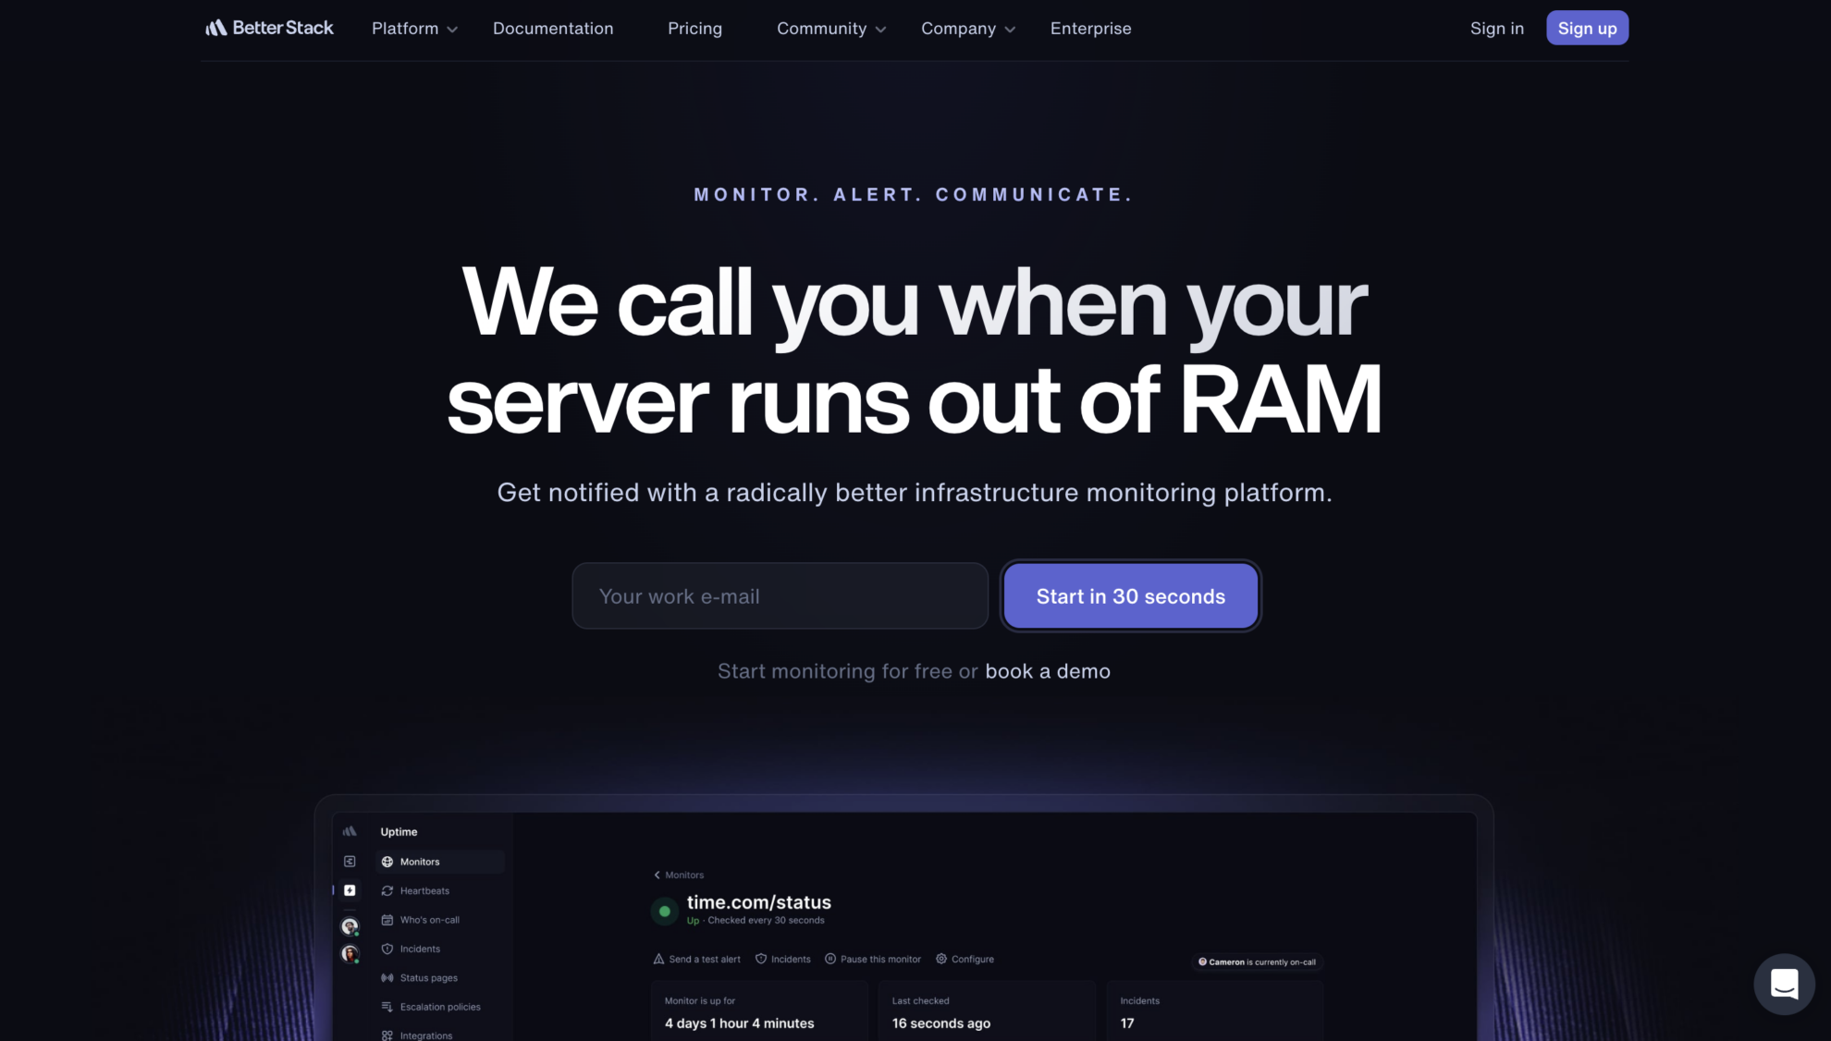Click the lower user avatar in rail

[x=350, y=953]
